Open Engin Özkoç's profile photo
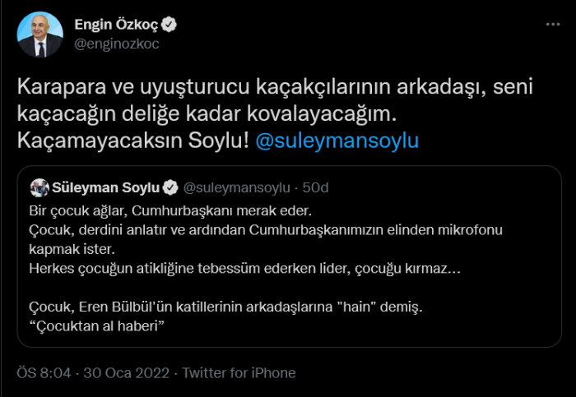This screenshot has height=397, width=576. (x=40, y=35)
